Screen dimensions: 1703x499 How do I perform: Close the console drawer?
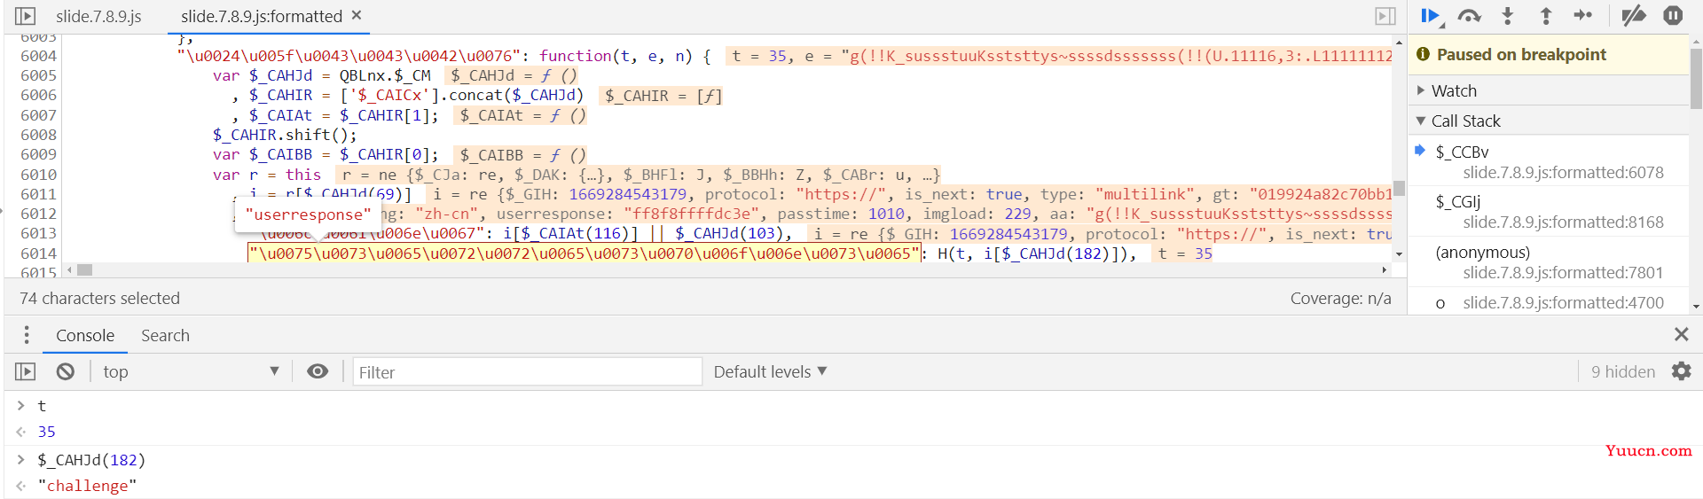[1681, 334]
